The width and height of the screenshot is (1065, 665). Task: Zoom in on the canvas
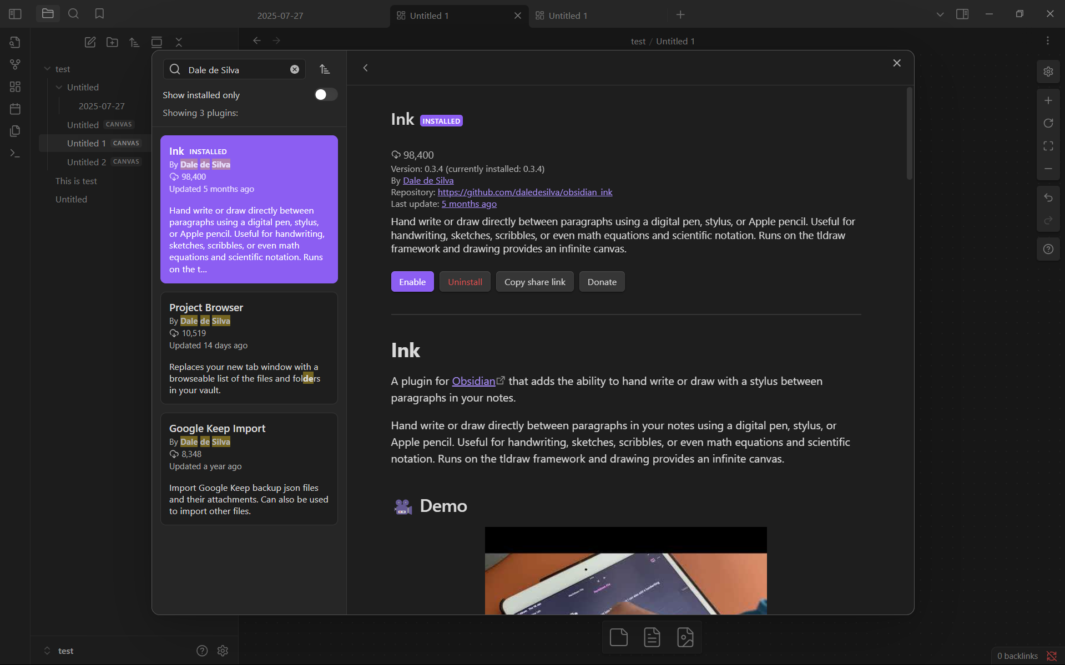pos(1048,100)
